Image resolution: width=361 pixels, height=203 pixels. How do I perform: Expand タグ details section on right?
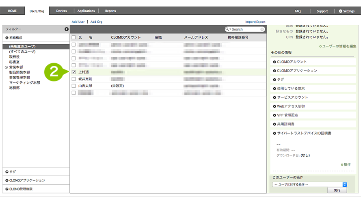click(x=275, y=80)
